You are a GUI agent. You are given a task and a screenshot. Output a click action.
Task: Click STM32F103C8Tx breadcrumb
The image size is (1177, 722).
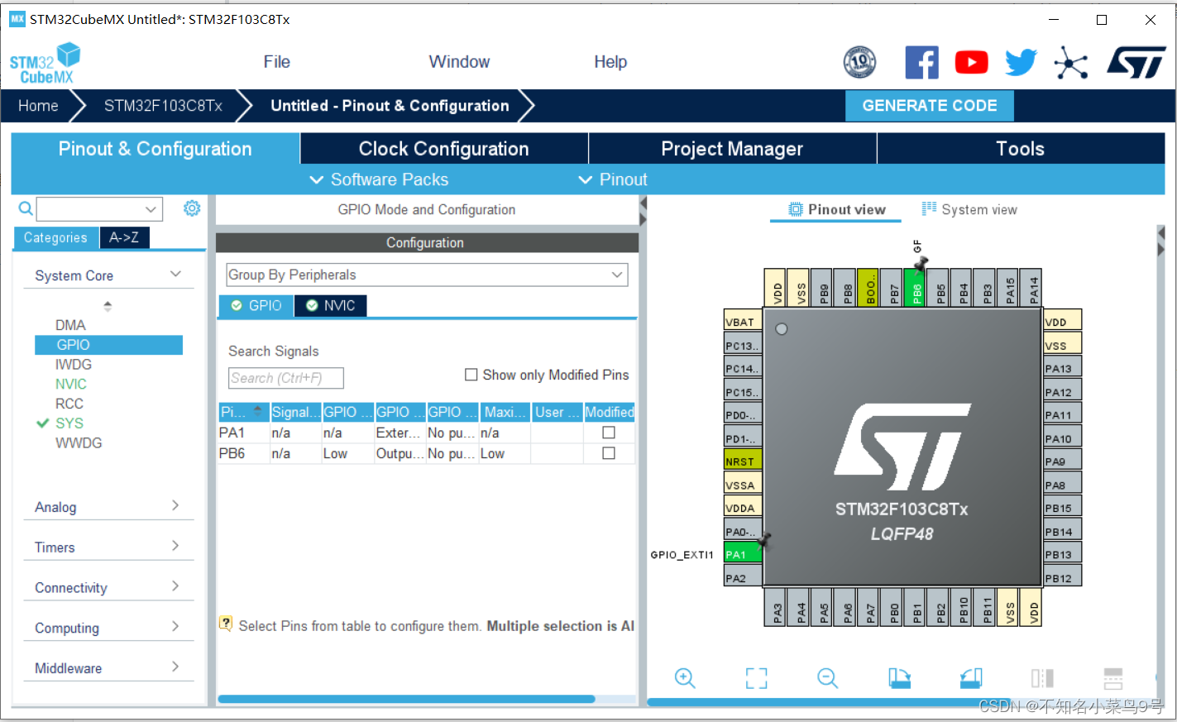(163, 106)
